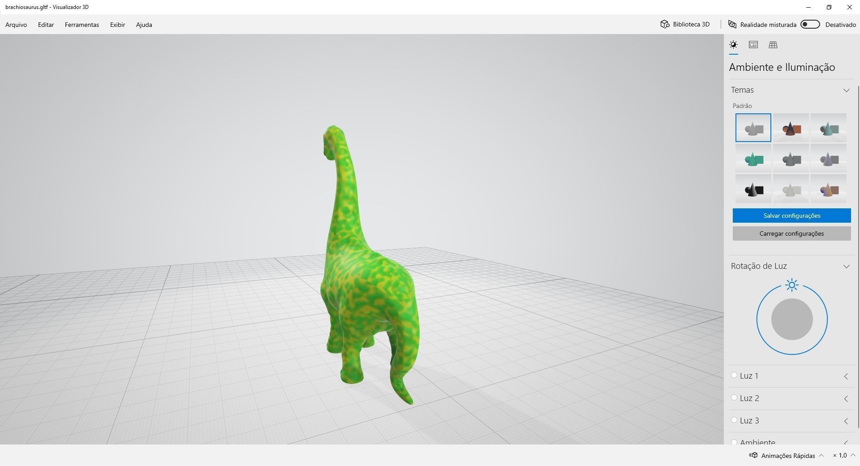
Task: Select the orange-brown theme thumbnail
Action: 791,128
